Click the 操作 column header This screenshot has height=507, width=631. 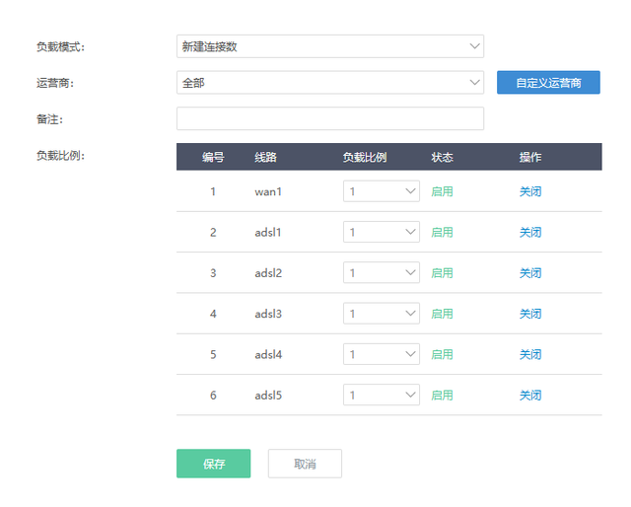530,157
